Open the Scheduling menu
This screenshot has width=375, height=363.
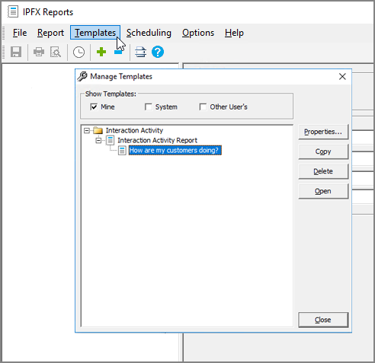[149, 33]
